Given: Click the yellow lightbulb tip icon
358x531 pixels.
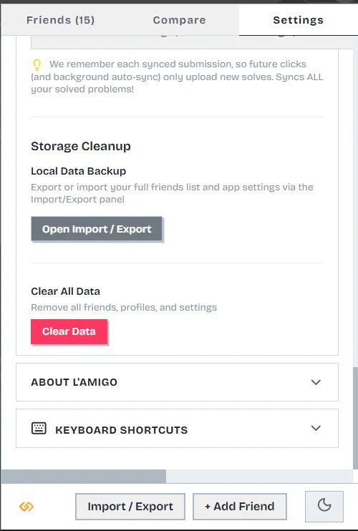Looking at the screenshot, I should click(x=37, y=64).
